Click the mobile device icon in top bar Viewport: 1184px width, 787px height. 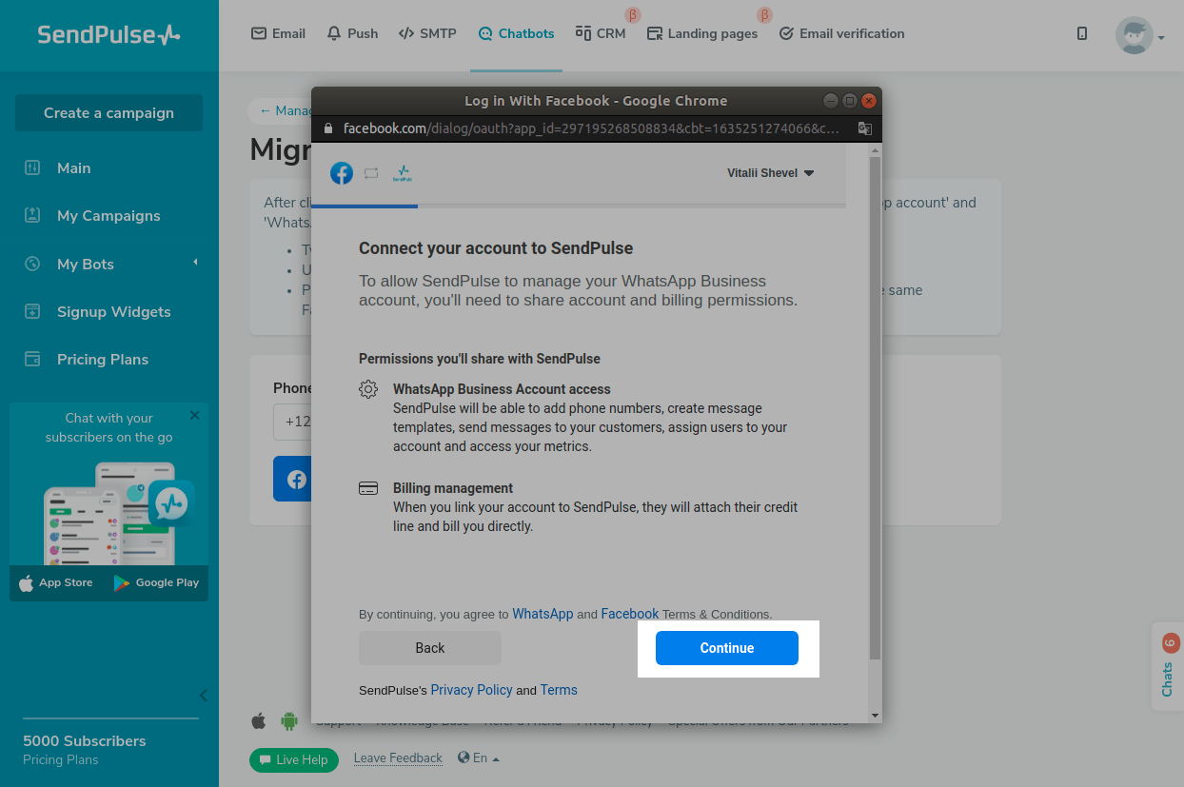point(1082,33)
